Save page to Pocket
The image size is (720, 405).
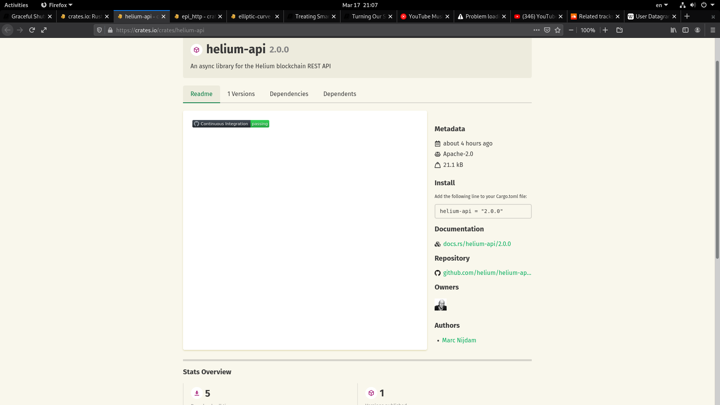547,30
